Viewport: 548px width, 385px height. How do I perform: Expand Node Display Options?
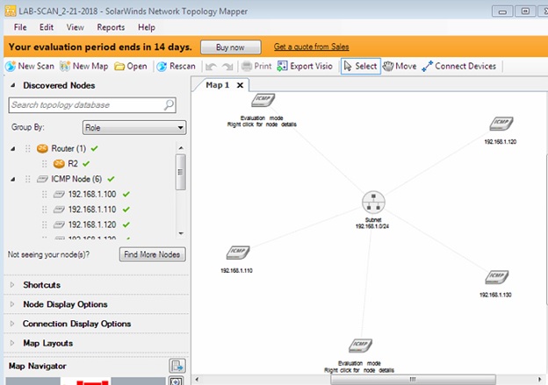12,304
